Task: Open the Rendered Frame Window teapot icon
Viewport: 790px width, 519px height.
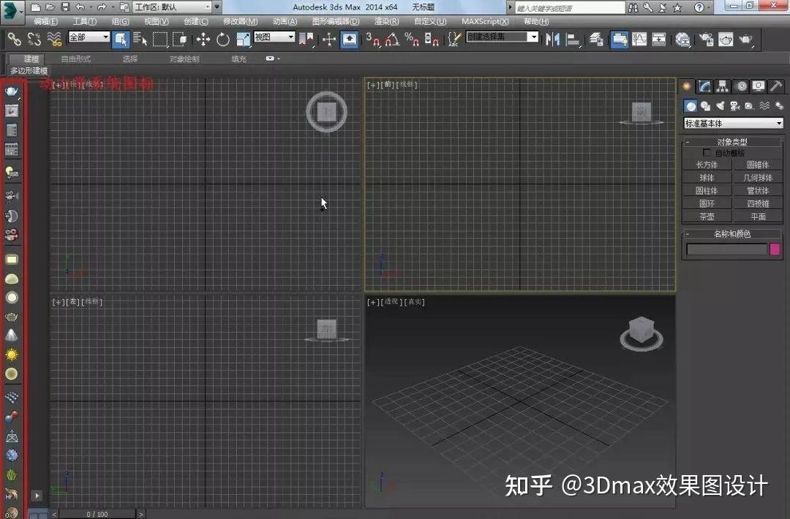Action: click(726, 39)
